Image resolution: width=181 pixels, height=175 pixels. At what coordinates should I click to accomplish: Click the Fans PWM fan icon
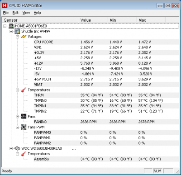click(24, 127)
